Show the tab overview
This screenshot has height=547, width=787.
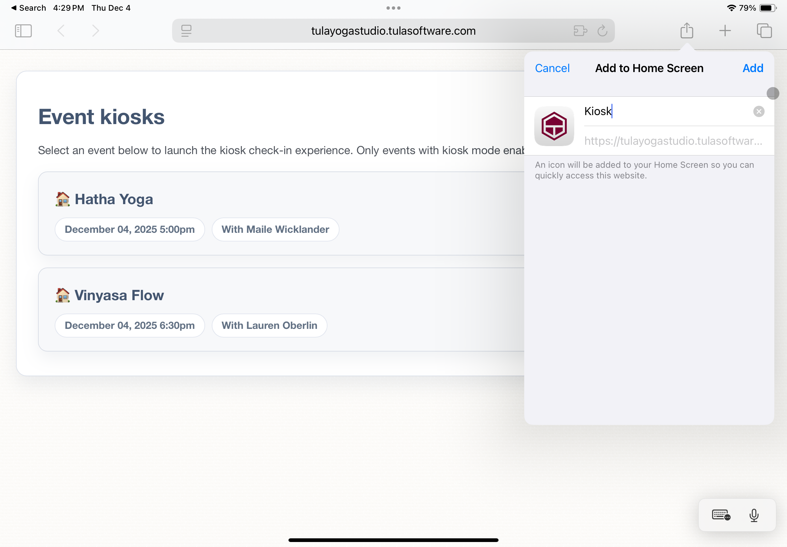coord(764,31)
